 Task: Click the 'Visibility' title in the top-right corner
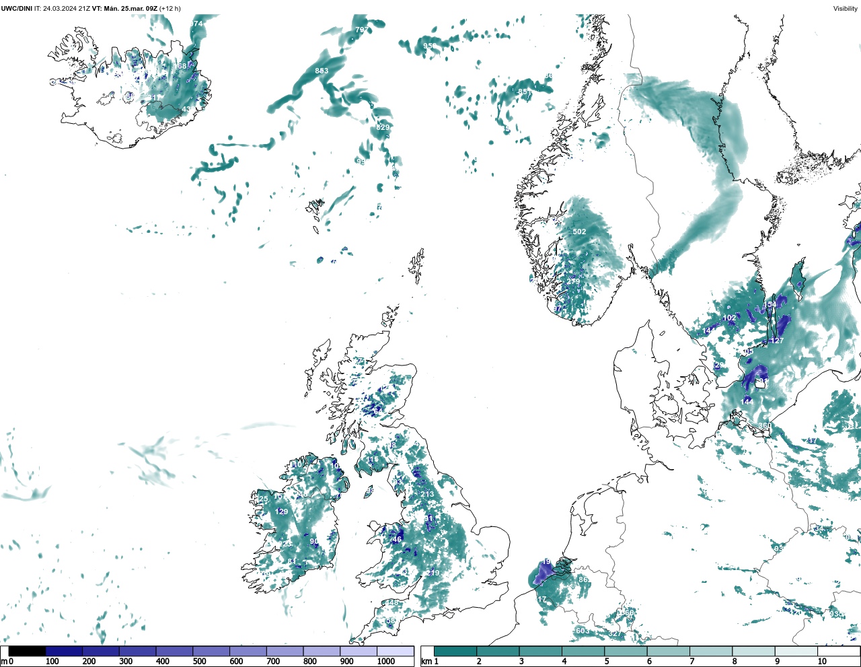846,9
